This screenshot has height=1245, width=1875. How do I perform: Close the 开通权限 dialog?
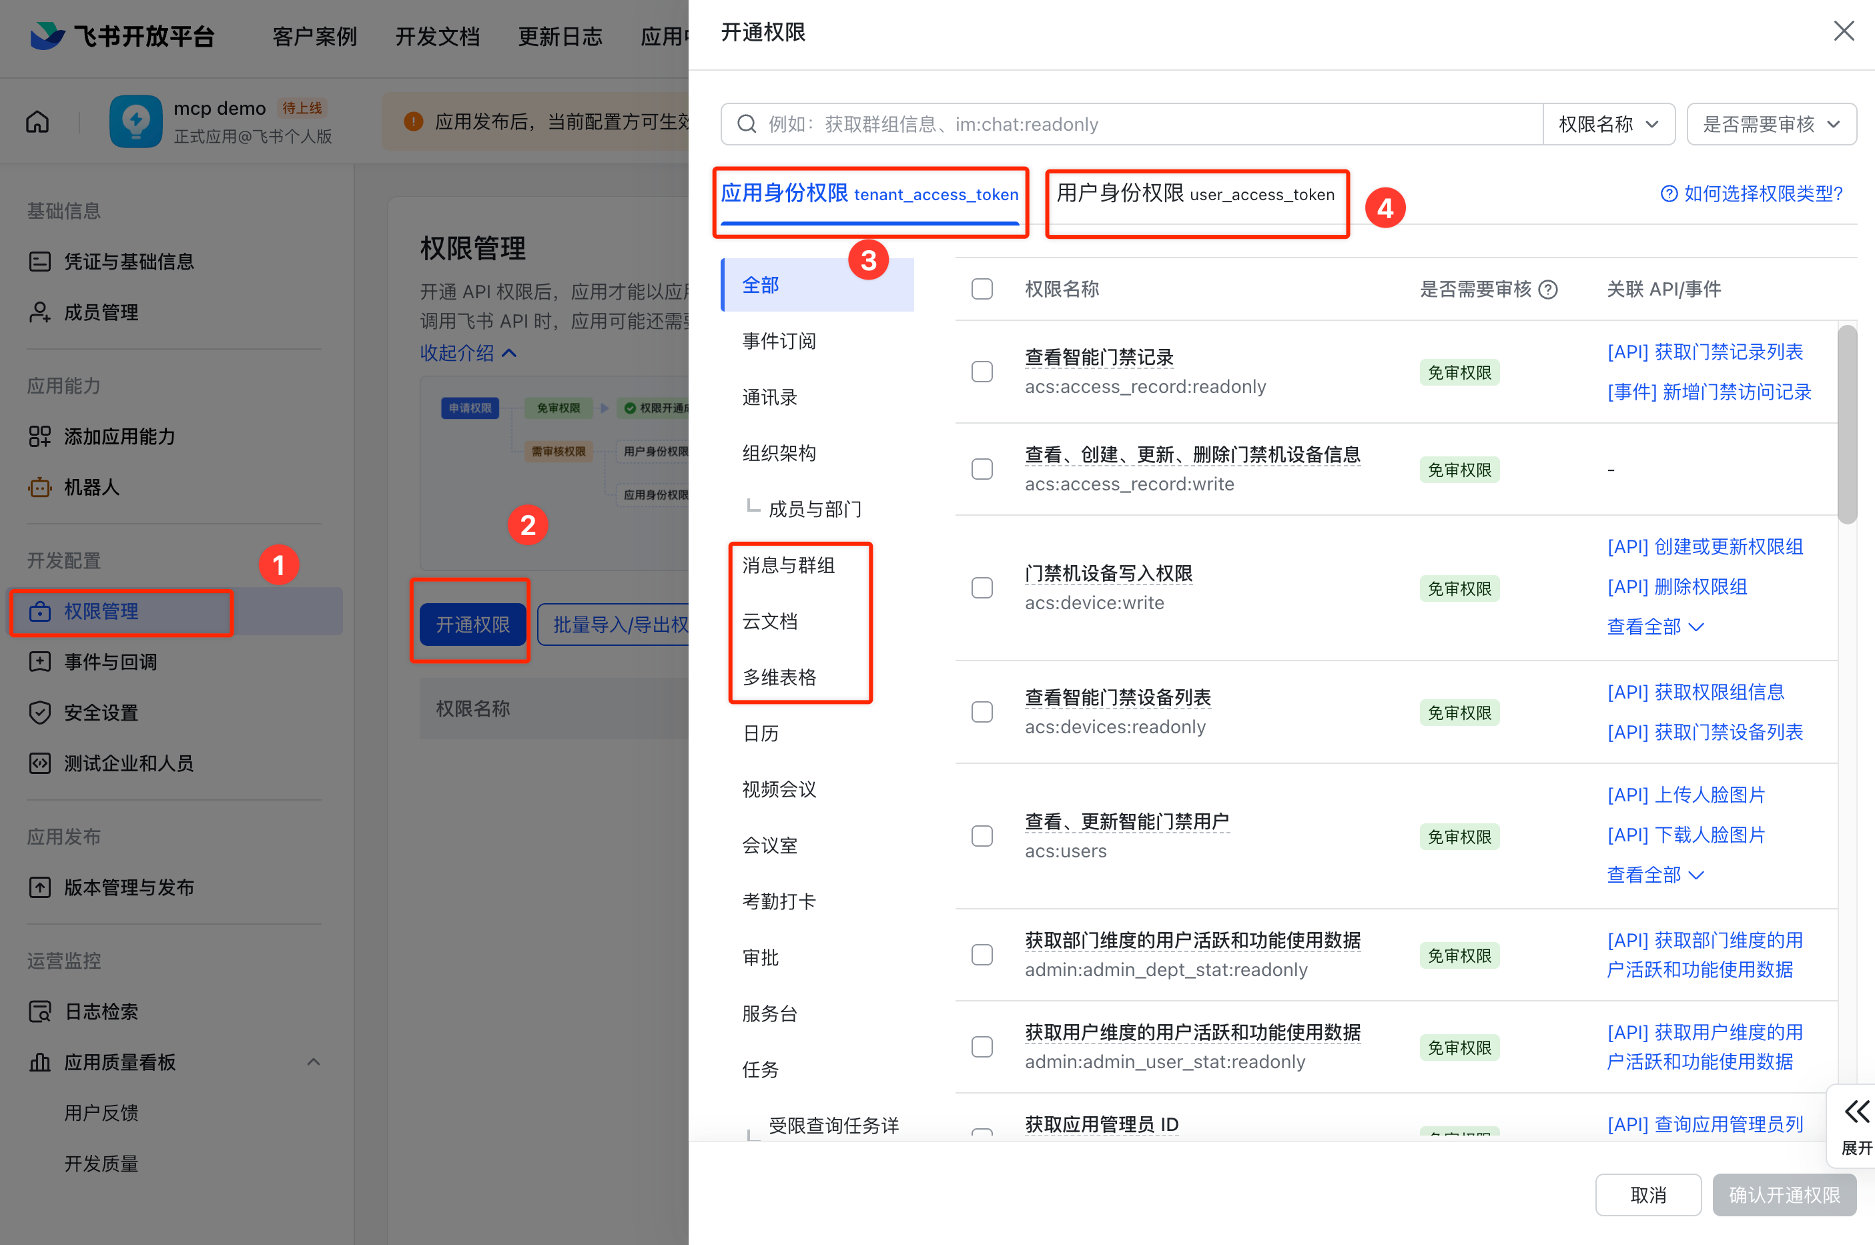coord(1843,32)
